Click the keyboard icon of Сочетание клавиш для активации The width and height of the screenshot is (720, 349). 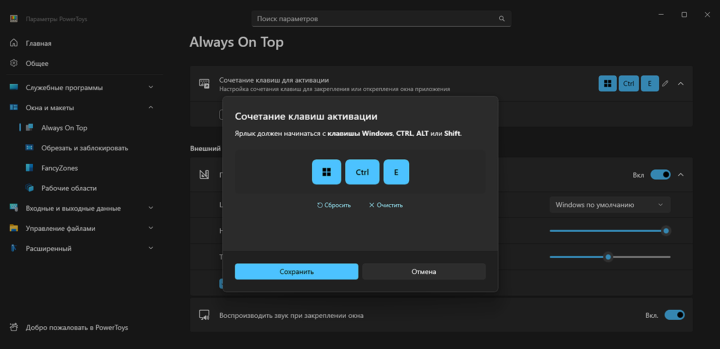point(204,84)
